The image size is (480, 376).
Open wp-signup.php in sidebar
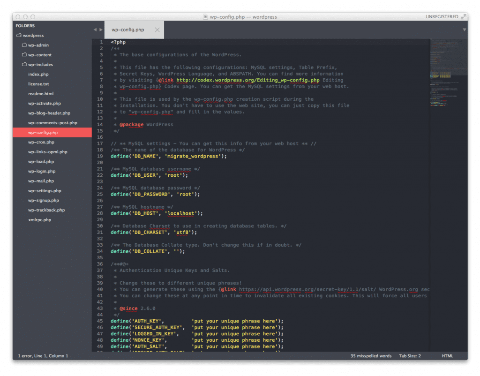pos(44,201)
